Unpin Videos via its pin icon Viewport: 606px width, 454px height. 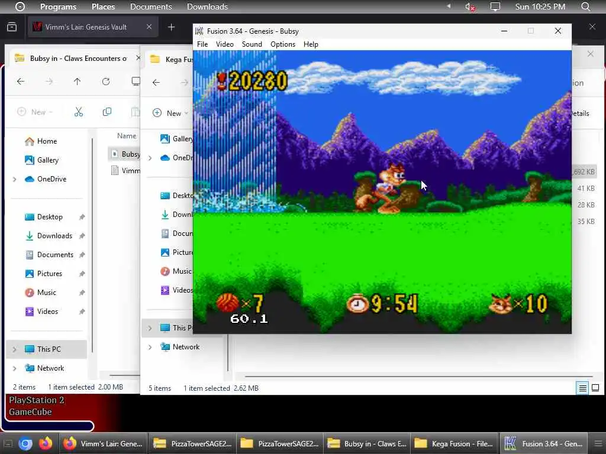tap(82, 312)
